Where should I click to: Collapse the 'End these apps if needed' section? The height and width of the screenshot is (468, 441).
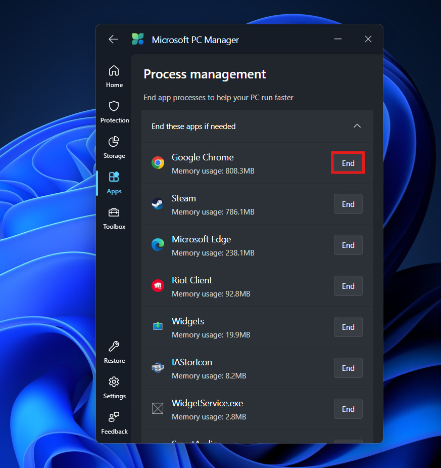[x=357, y=126]
